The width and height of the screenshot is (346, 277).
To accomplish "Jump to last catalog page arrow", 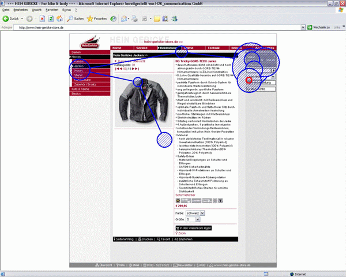I will coord(137,69).
